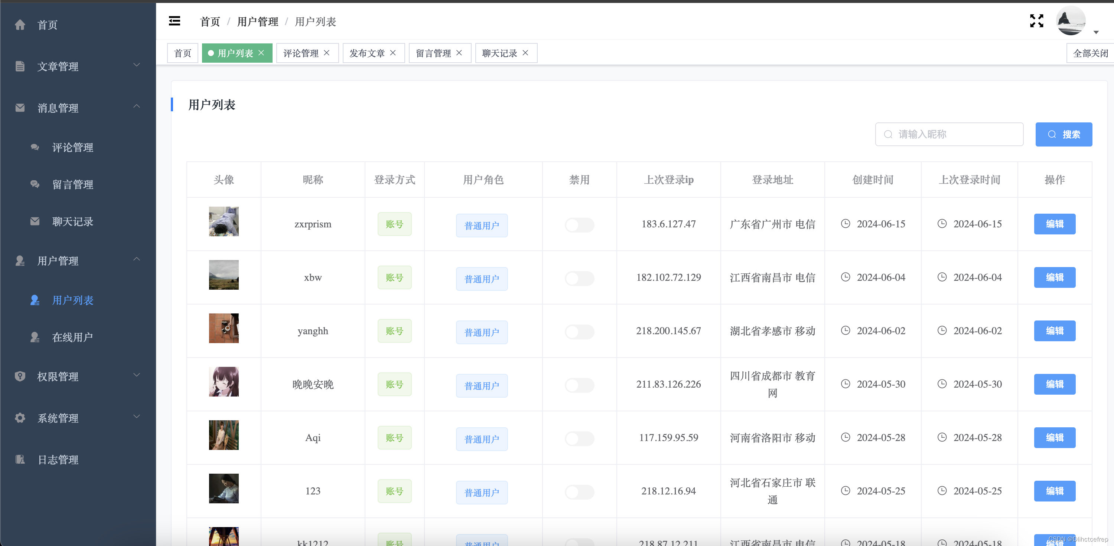Click 编辑 button for user 晚晚安晚
This screenshot has height=546, width=1114.
(1054, 384)
